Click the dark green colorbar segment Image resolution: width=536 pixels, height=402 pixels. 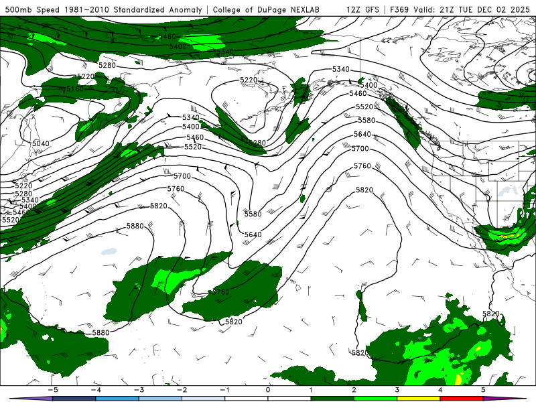[332, 399]
